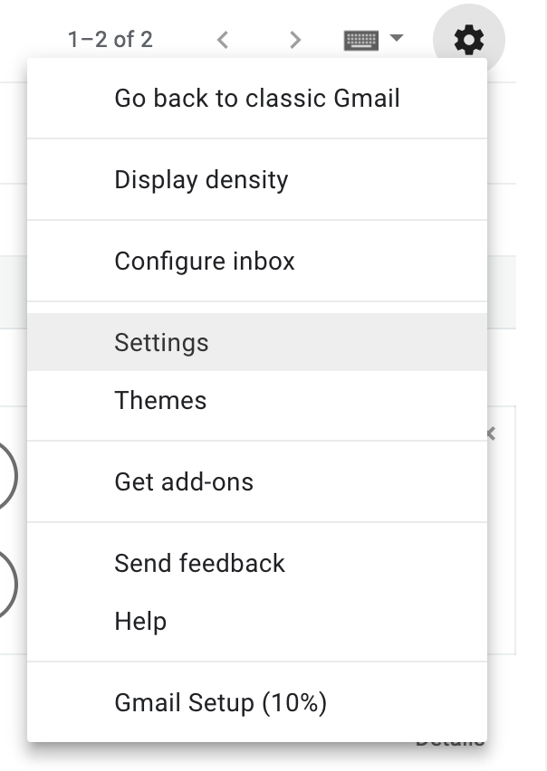
Task: Click the keyboard input tools icon
Action: [x=361, y=40]
